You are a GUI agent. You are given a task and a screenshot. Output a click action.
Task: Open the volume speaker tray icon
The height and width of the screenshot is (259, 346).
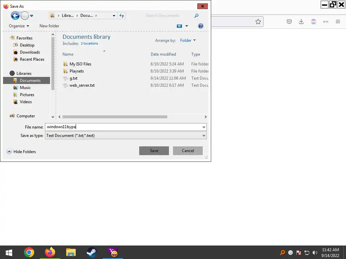coord(315,253)
